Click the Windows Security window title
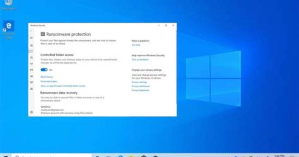The width and height of the screenshot is (299, 157). tap(38, 25)
